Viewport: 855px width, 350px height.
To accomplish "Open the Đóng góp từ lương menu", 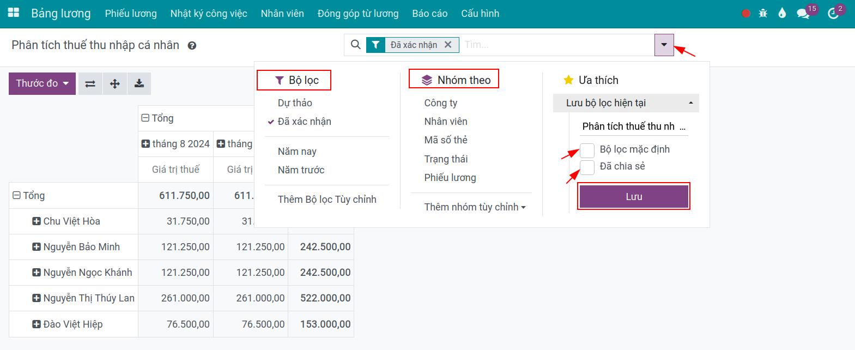I will (358, 14).
